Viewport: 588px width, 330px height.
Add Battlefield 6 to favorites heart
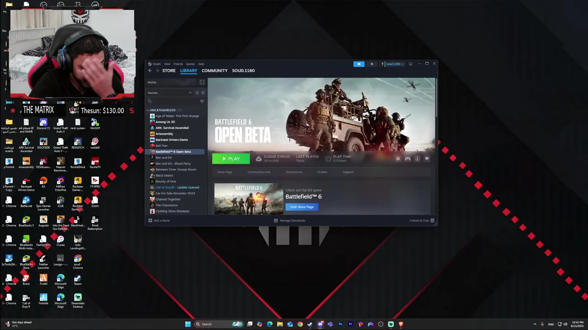(x=427, y=159)
